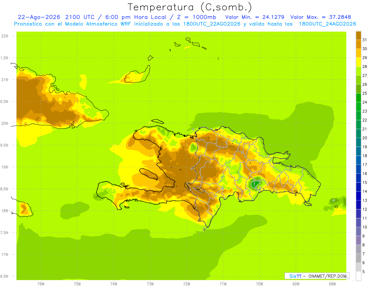Click the green cool spot near Santo Domingo
The image size is (373, 288).
point(255,184)
